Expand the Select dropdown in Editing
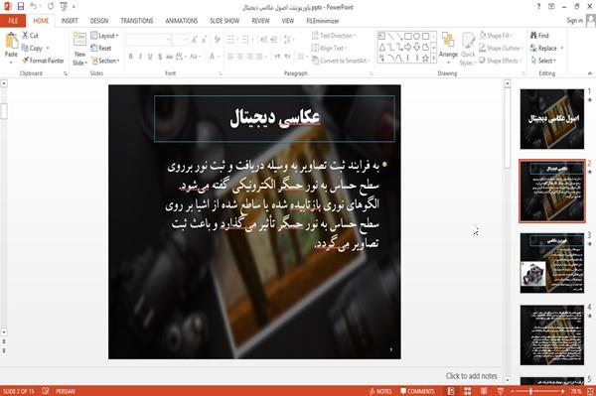The image size is (596, 396). [543, 61]
